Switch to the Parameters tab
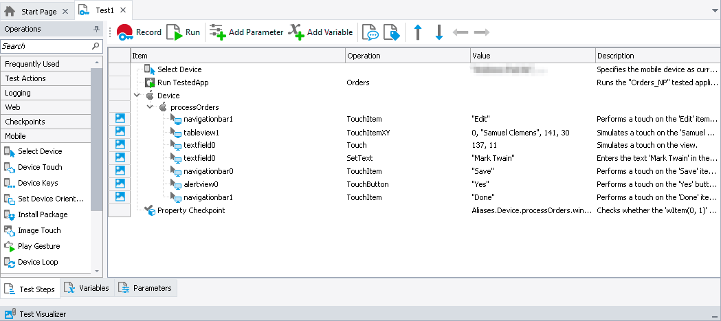721x321 pixels. [x=145, y=289]
